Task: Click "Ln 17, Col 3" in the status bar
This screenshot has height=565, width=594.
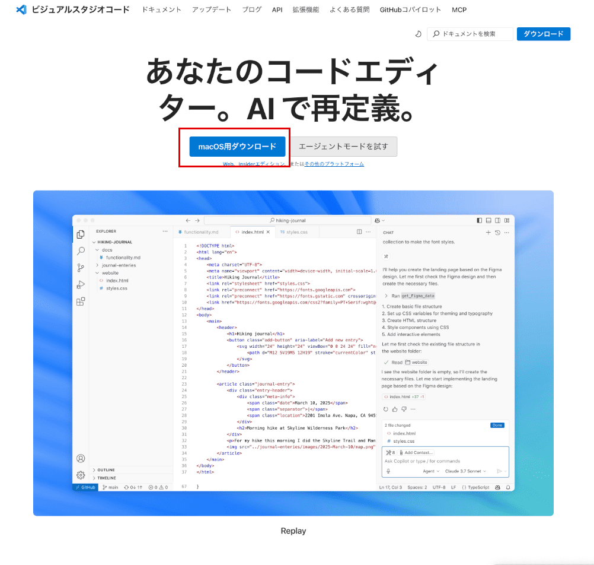Action: coord(391,487)
